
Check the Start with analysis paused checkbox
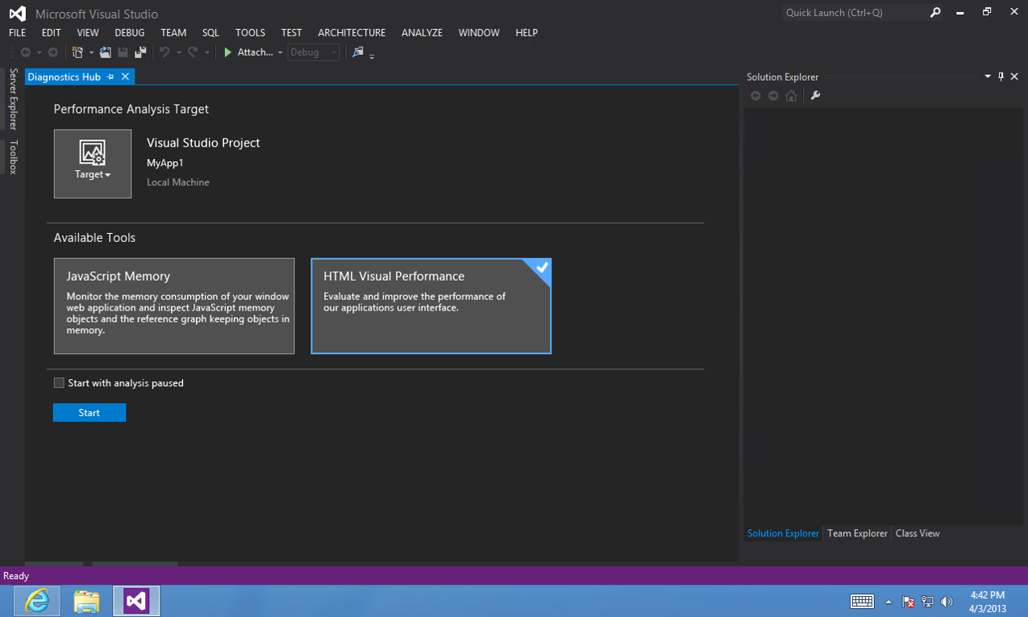(x=59, y=383)
